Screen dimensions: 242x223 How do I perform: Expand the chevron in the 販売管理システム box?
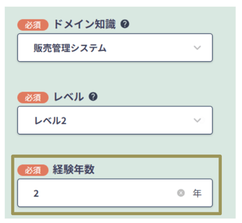click(x=197, y=48)
